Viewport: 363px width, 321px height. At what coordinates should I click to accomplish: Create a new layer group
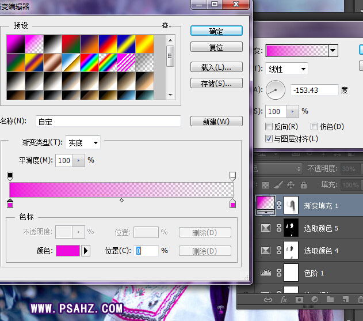click(x=330, y=300)
